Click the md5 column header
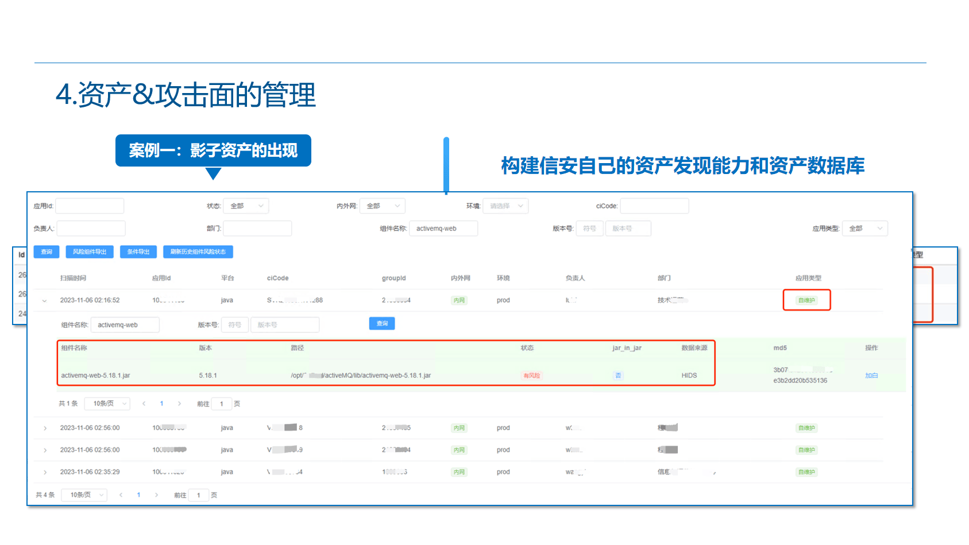 [780, 347]
